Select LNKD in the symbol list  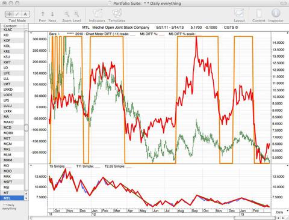click(13, 90)
